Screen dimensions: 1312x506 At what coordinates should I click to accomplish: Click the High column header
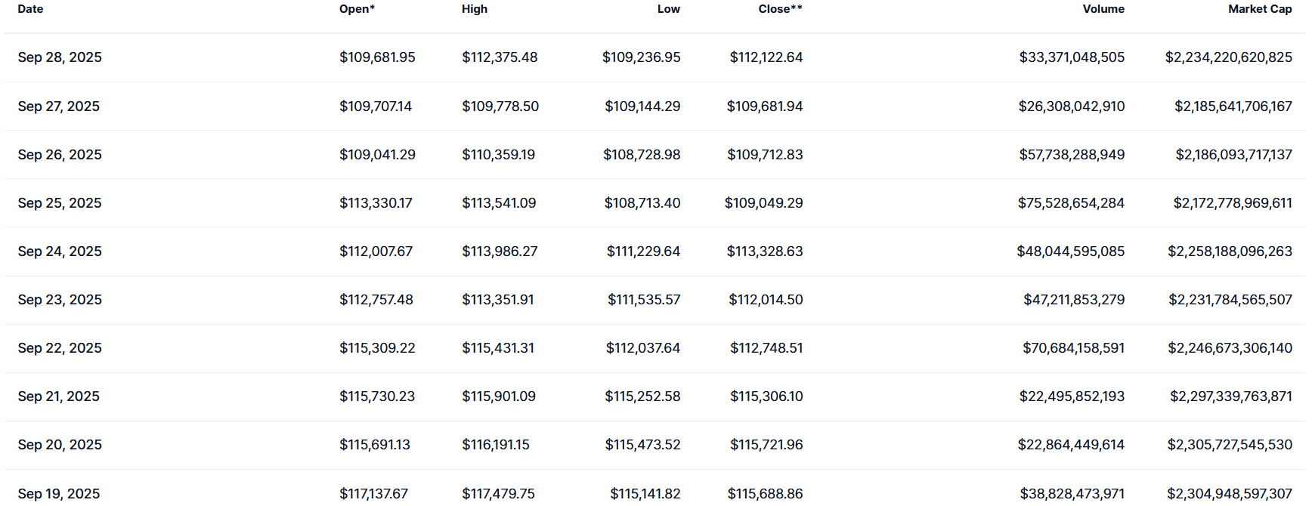tap(475, 9)
